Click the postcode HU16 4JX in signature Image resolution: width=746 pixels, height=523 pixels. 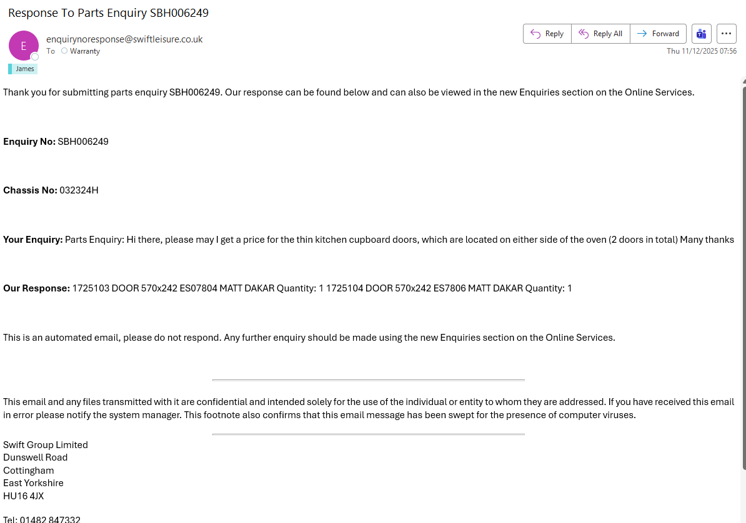(24, 496)
